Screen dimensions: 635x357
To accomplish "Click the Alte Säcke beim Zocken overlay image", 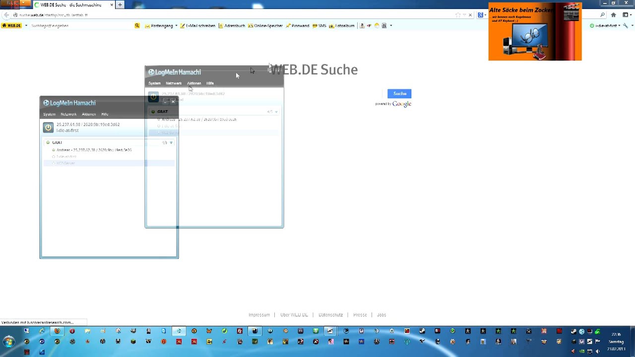I will 535,32.
